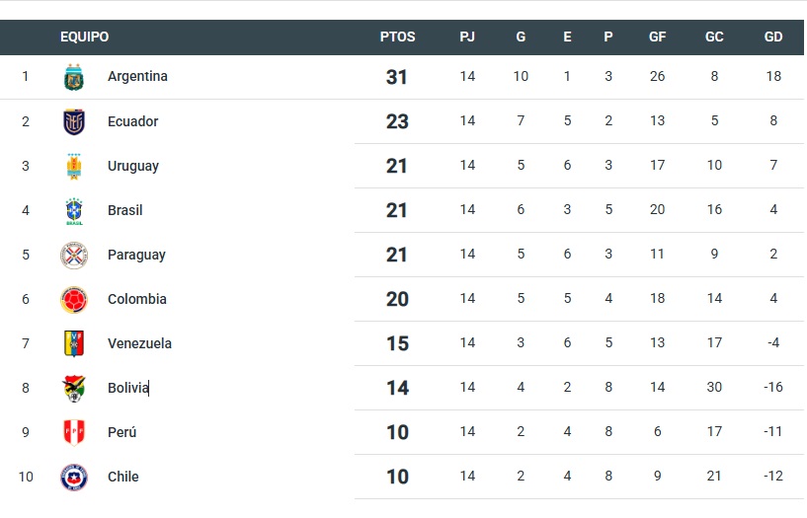Click the Colombia red crest icon
The width and height of the screenshot is (807, 518).
74,300
